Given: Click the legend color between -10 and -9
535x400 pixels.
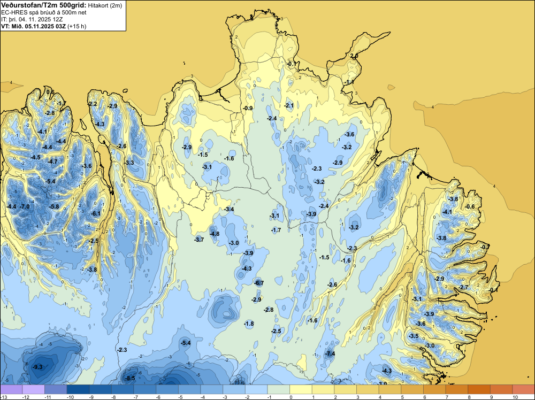Looking at the screenshot, I should [x=78, y=389].
